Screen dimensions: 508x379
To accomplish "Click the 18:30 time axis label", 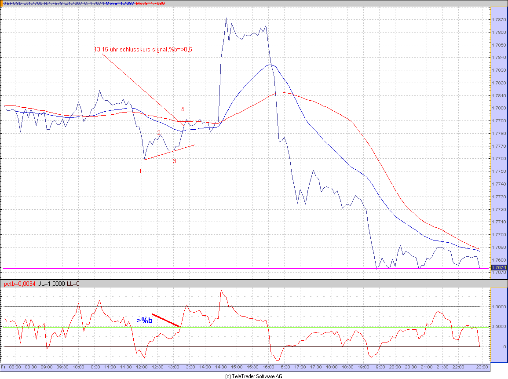I will [347, 367].
